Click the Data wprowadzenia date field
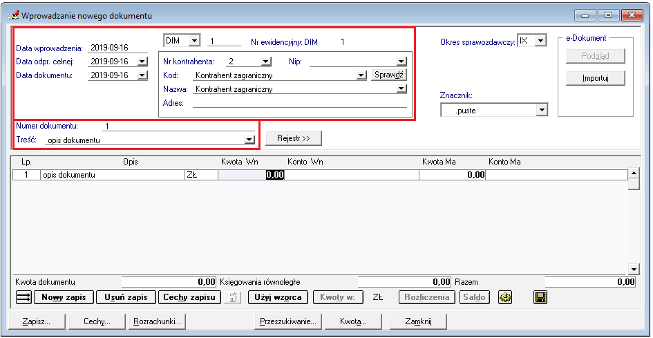This screenshot has width=653, height=338. [118, 48]
